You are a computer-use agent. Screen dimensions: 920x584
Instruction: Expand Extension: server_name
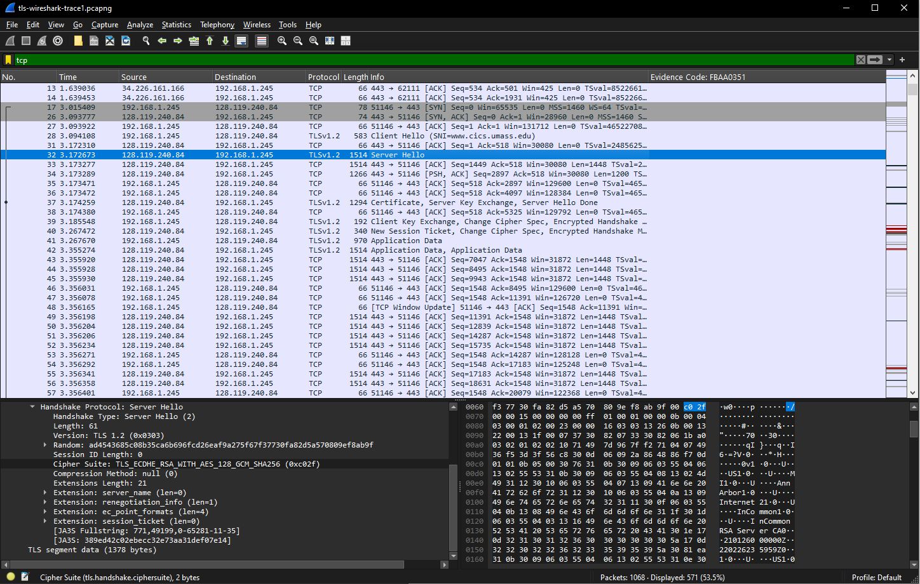45,493
